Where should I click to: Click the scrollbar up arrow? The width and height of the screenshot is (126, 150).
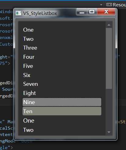click(109, 25)
